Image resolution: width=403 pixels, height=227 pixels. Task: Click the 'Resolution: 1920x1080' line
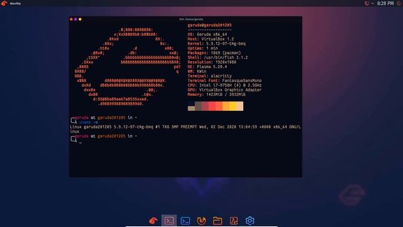[x=212, y=62]
